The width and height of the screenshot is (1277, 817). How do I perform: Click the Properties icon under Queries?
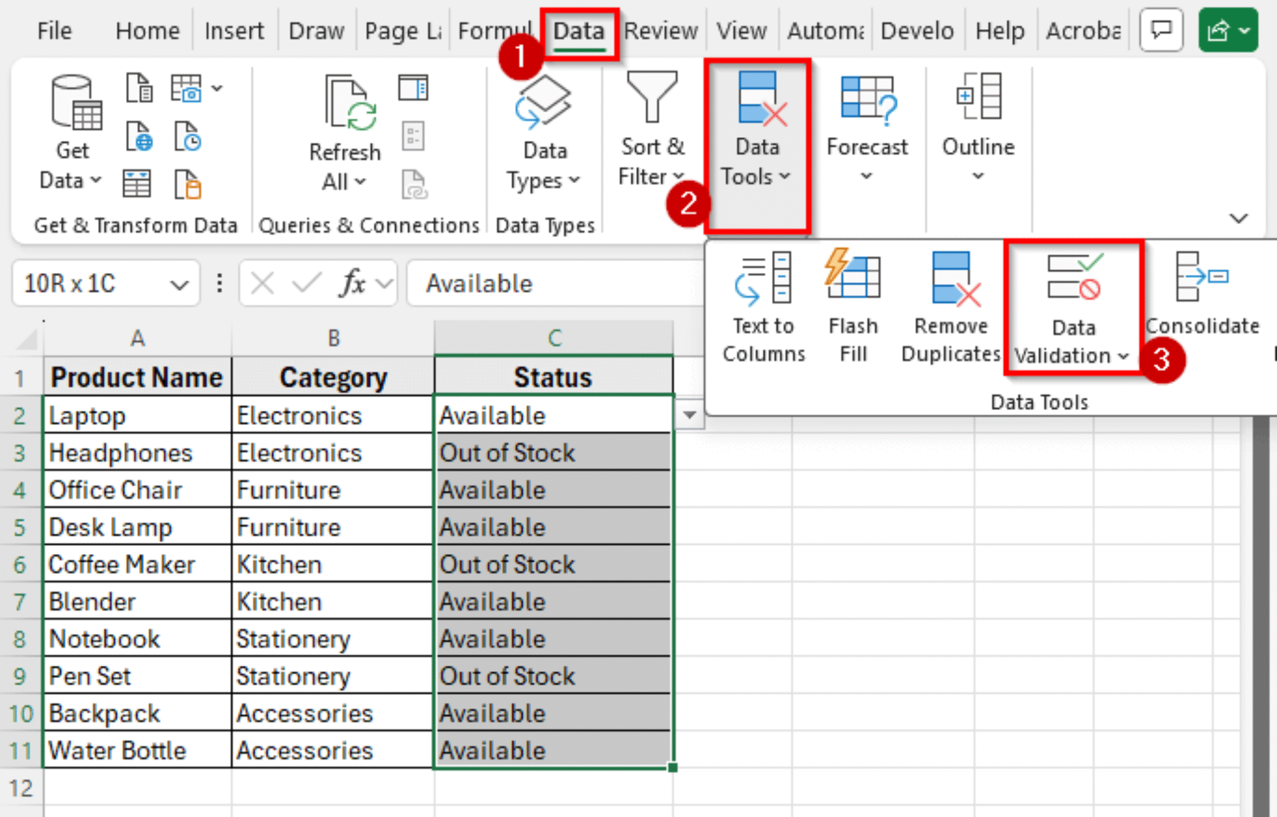(x=413, y=136)
